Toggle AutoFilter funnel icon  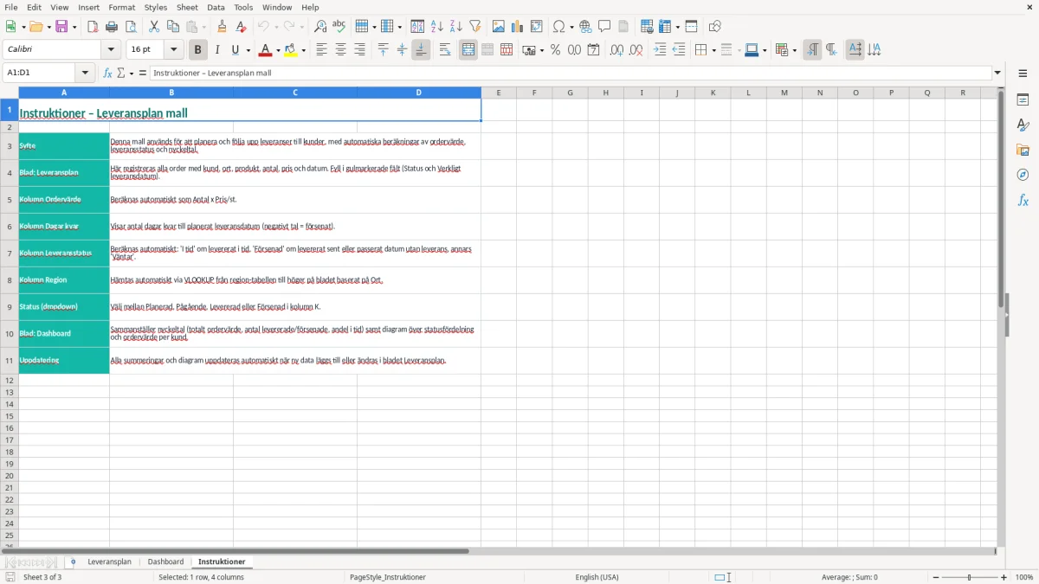[475, 27]
